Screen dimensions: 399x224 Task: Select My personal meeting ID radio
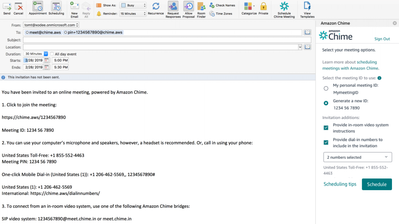[326, 88]
